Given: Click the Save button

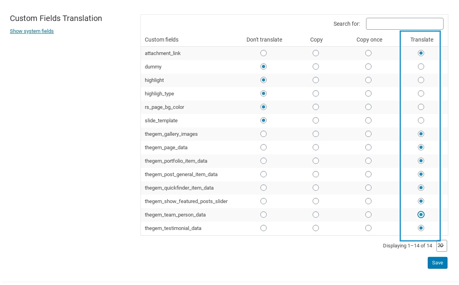Looking at the screenshot, I should (437, 263).
